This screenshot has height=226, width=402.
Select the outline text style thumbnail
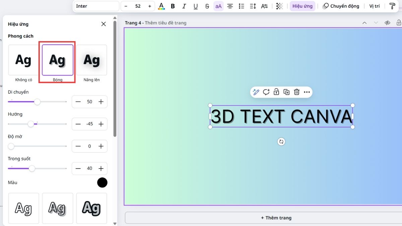coord(23,208)
